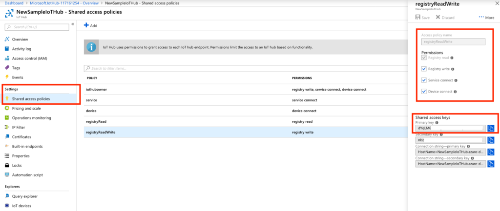Discard changes to the policy
The height and width of the screenshot is (211, 500).
tap(445, 18)
